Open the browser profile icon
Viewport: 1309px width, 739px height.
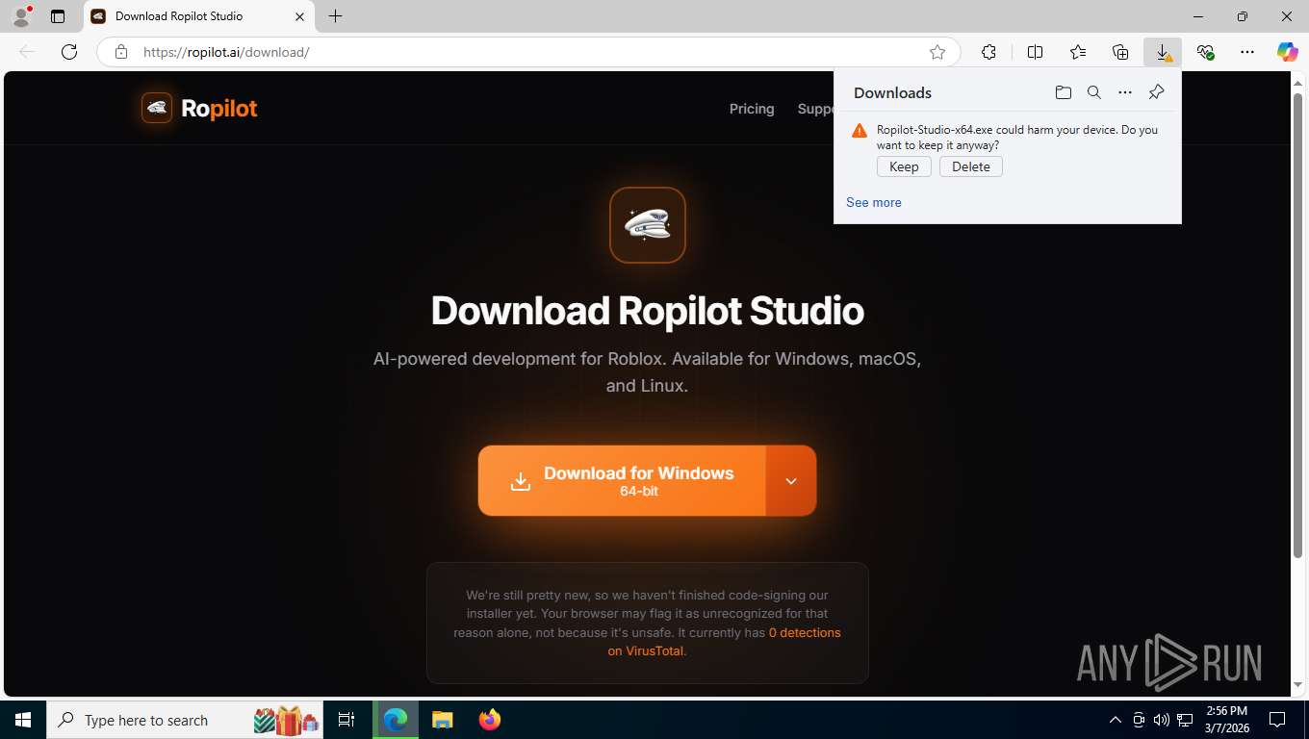[20, 16]
